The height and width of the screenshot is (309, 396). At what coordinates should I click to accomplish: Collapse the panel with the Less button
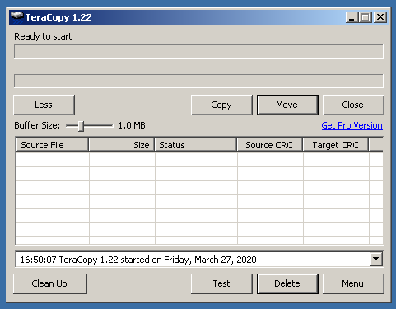click(44, 105)
